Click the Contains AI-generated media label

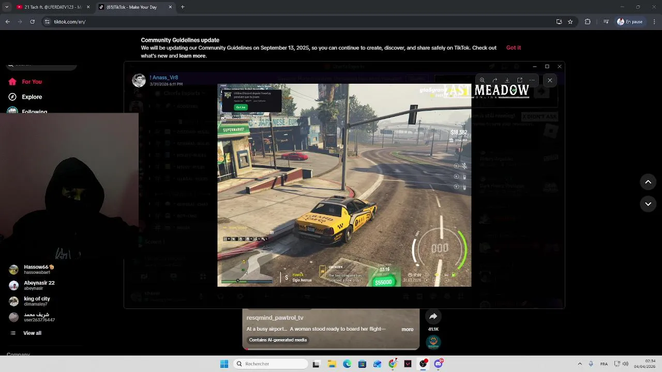pos(278,340)
